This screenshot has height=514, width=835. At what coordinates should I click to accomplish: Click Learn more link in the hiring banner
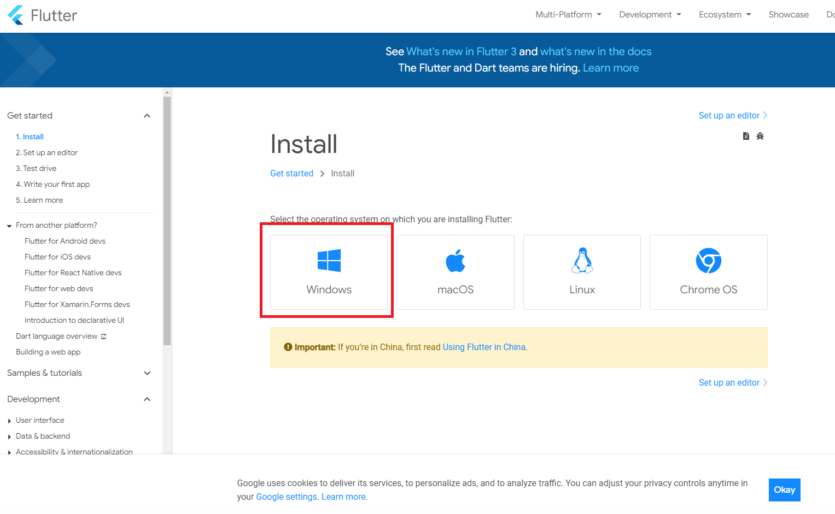(611, 68)
